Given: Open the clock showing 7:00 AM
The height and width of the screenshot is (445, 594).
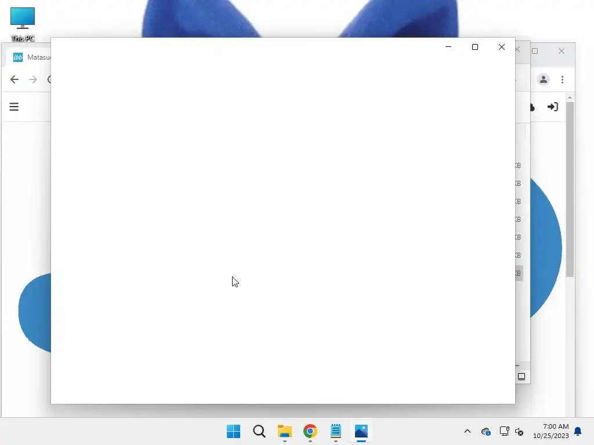Looking at the screenshot, I should pos(551,431).
